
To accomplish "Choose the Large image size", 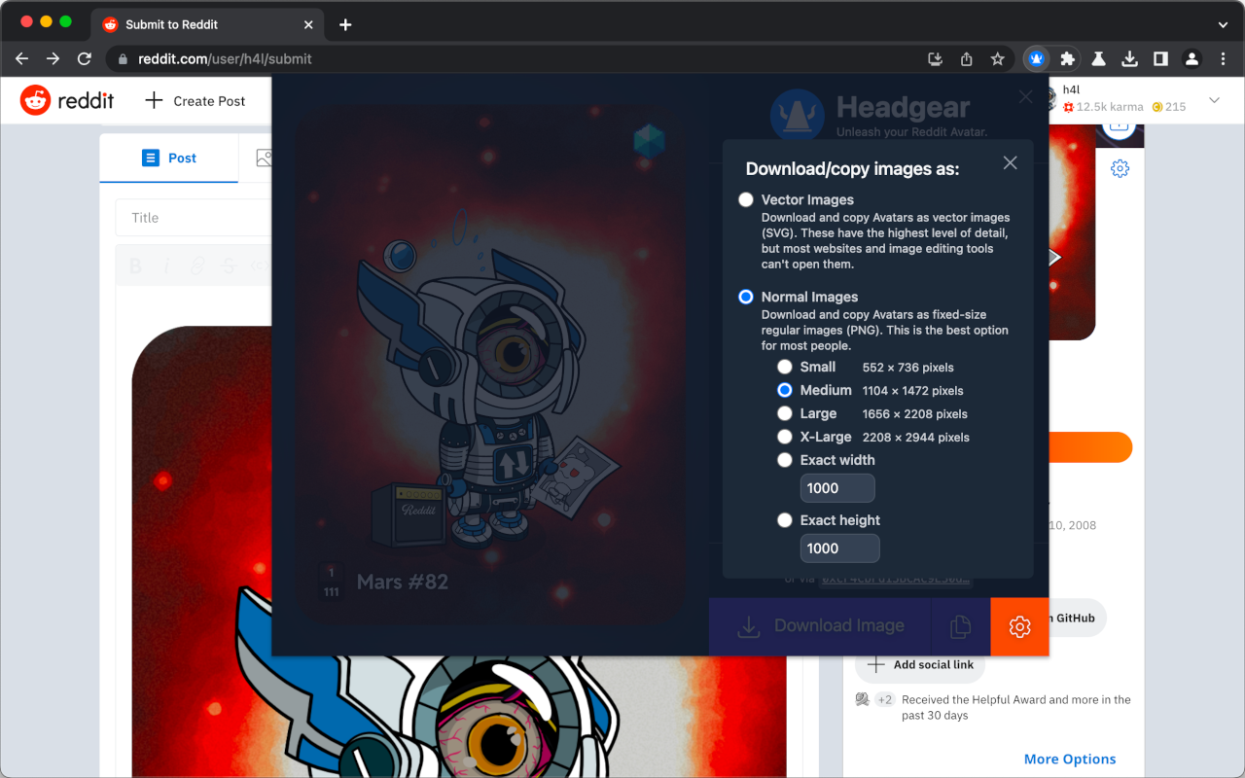I will point(785,413).
